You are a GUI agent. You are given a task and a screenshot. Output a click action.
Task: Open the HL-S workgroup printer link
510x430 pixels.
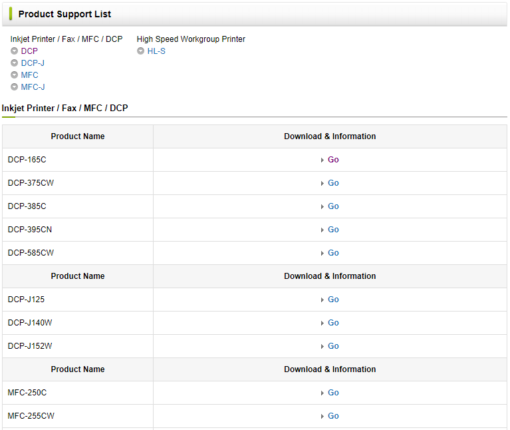156,51
